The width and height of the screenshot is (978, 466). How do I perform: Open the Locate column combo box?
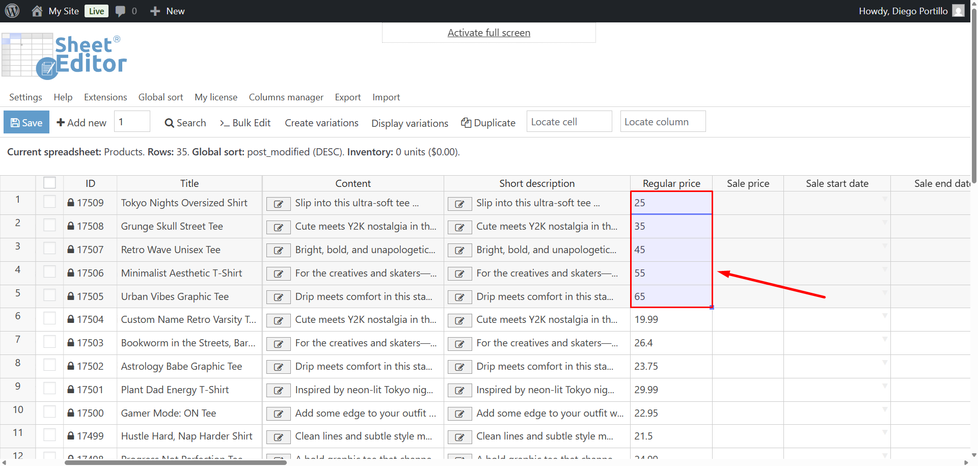point(663,122)
